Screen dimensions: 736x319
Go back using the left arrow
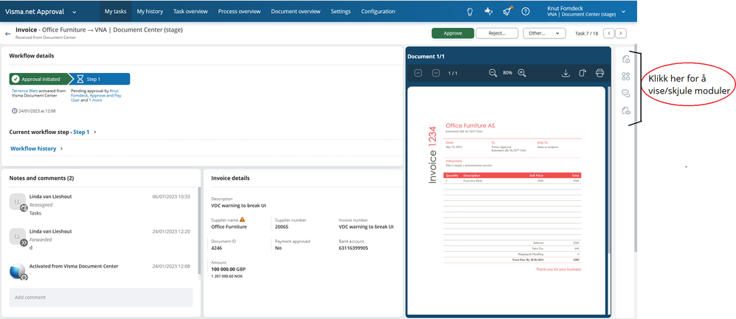pyautogui.click(x=8, y=34)
